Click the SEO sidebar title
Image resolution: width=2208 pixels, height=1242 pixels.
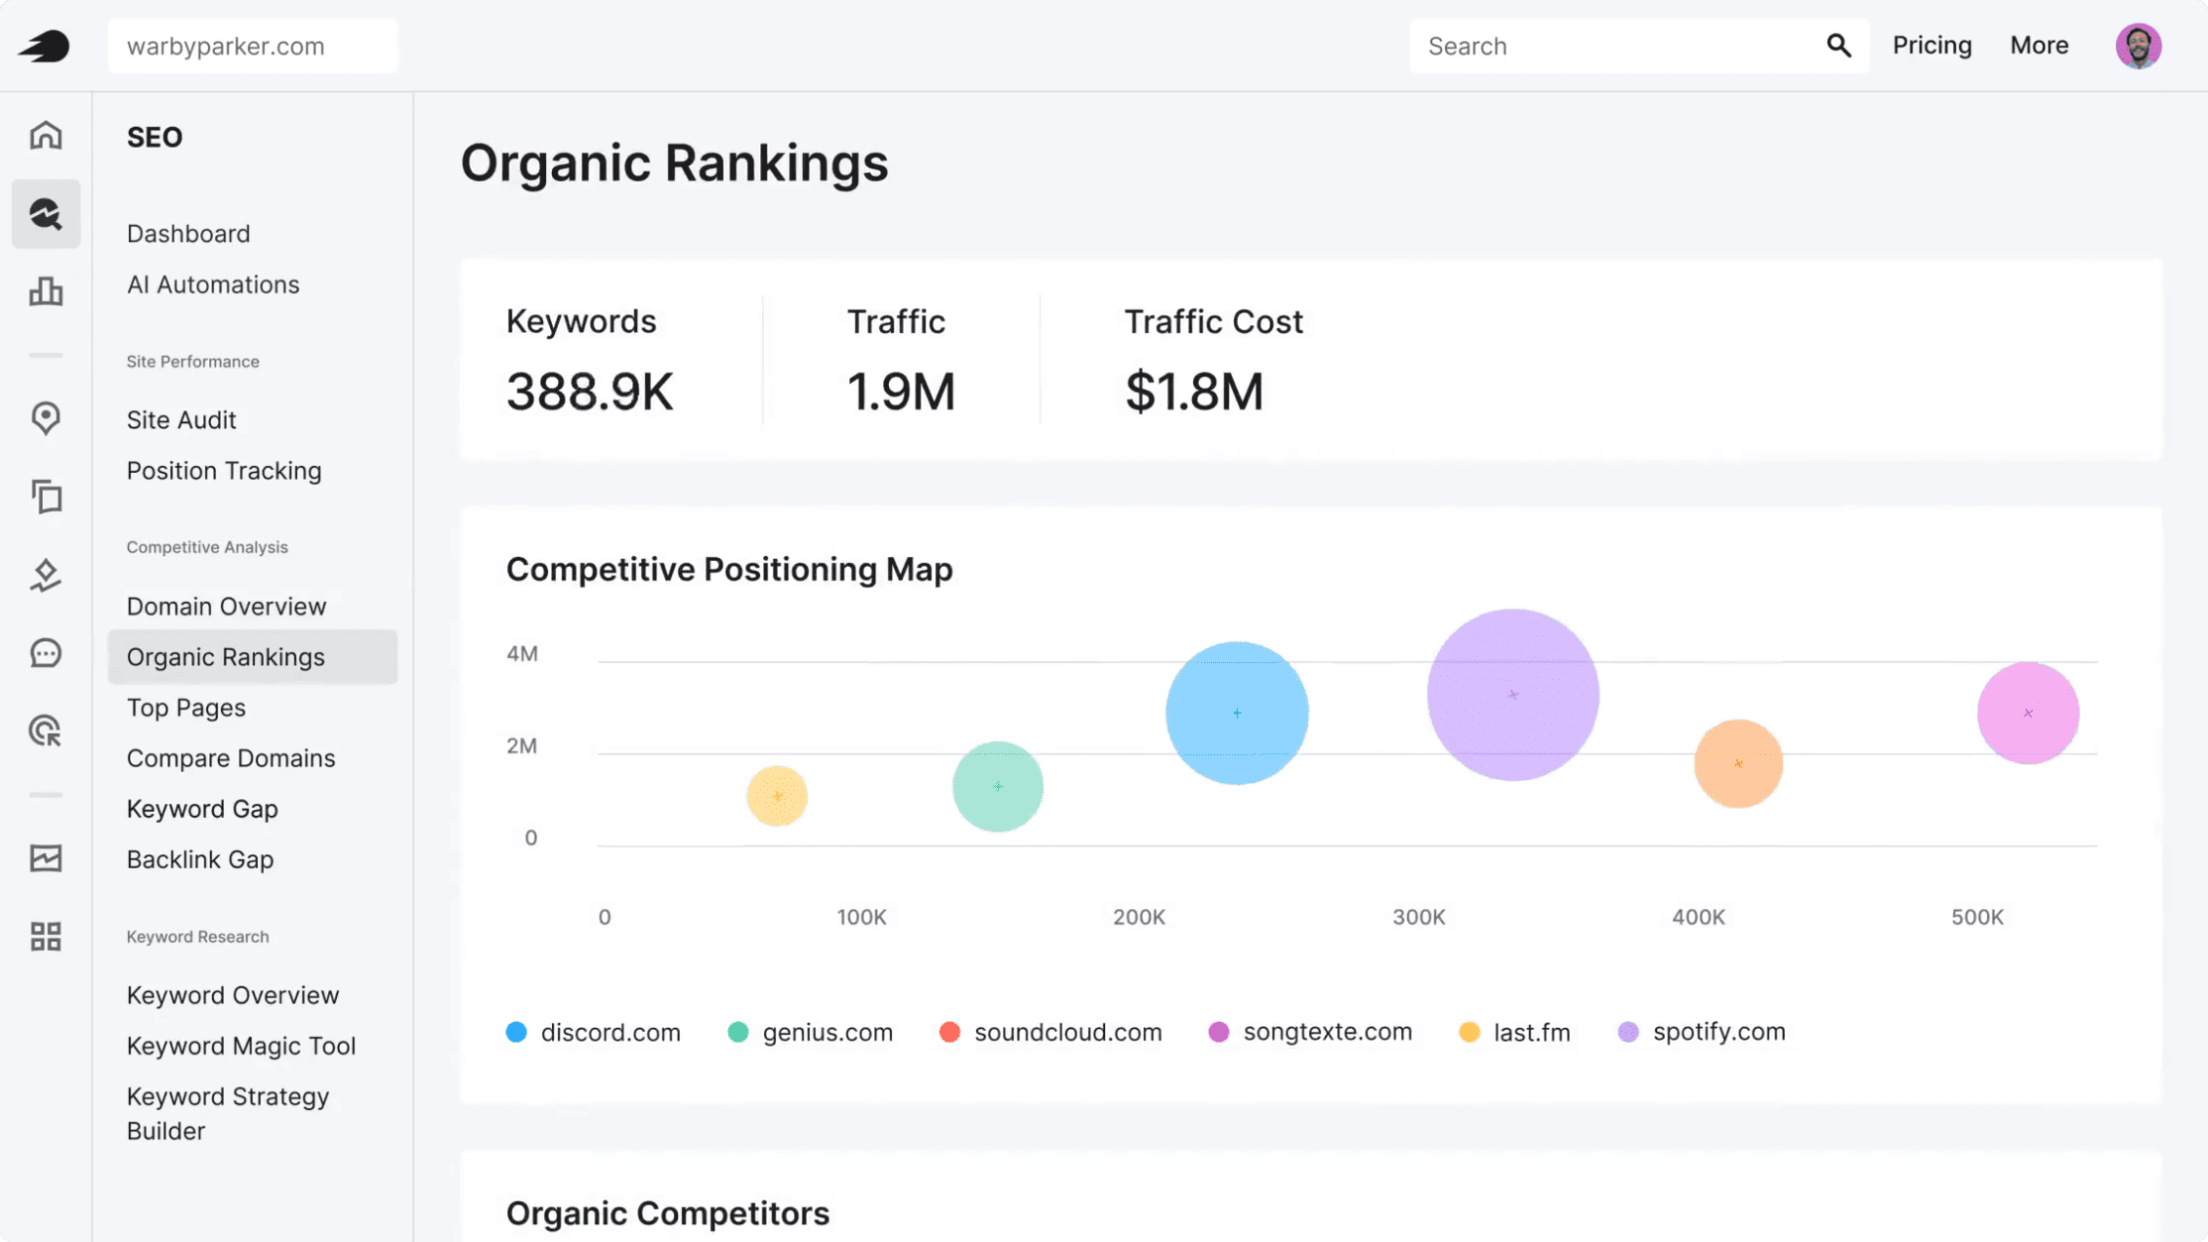[x=155, y=137]
